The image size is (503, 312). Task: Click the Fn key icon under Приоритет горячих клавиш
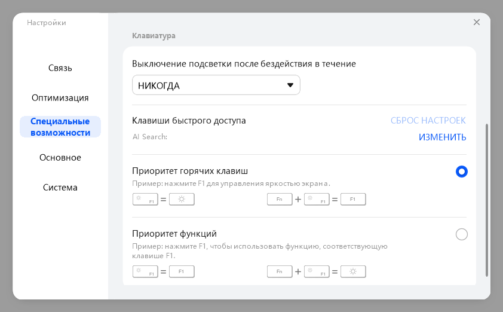tap(279, 200)
